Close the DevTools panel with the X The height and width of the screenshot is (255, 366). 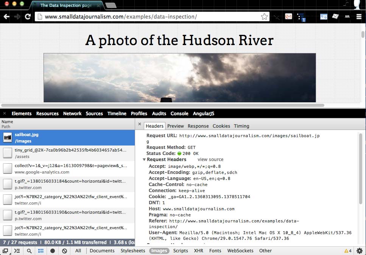click(x=5, y=113)
